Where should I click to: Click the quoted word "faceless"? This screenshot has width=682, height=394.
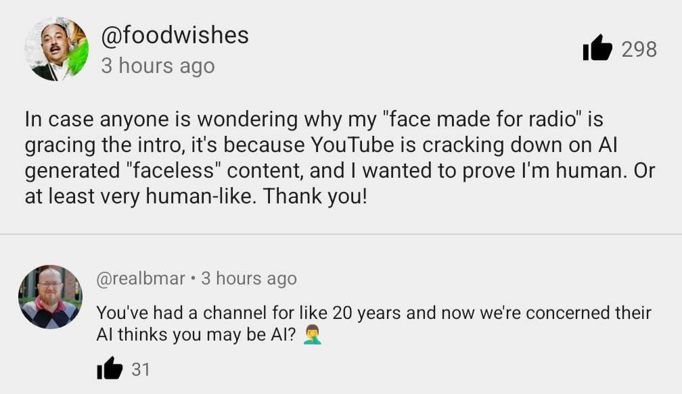[173, 170]
